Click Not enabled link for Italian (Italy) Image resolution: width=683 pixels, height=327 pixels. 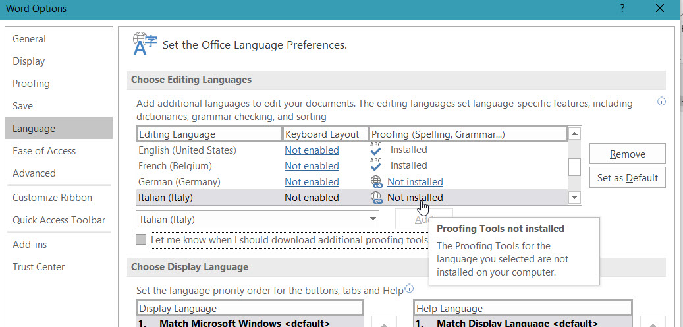click(312, 198)
